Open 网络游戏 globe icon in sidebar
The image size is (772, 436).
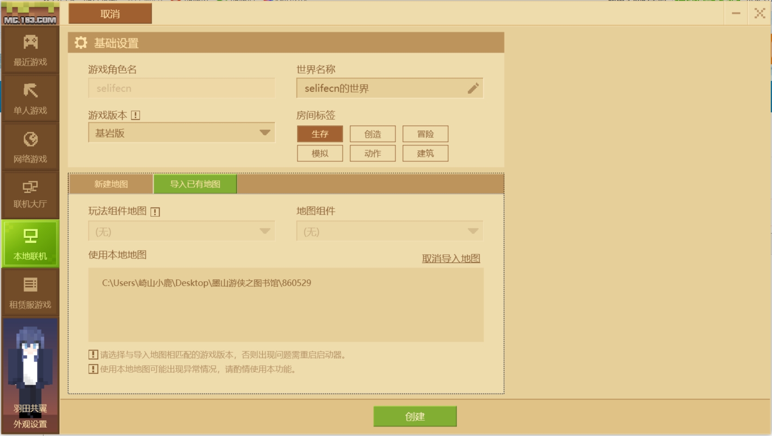tap(31, 140)
